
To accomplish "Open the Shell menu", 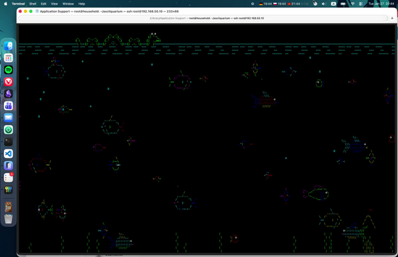I will (33, 4).
